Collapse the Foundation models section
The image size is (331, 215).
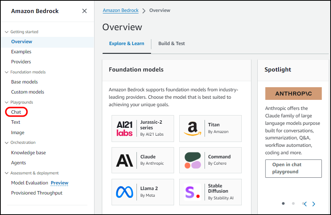coord(7,72)
